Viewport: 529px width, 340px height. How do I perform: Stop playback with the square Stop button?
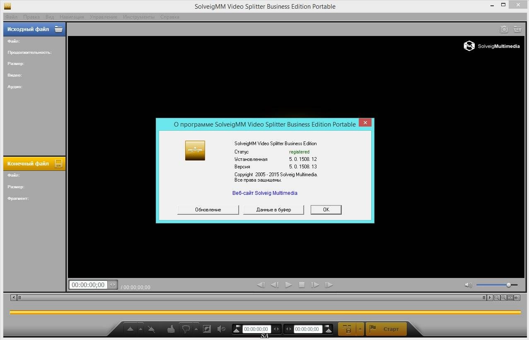pos(302,285)
